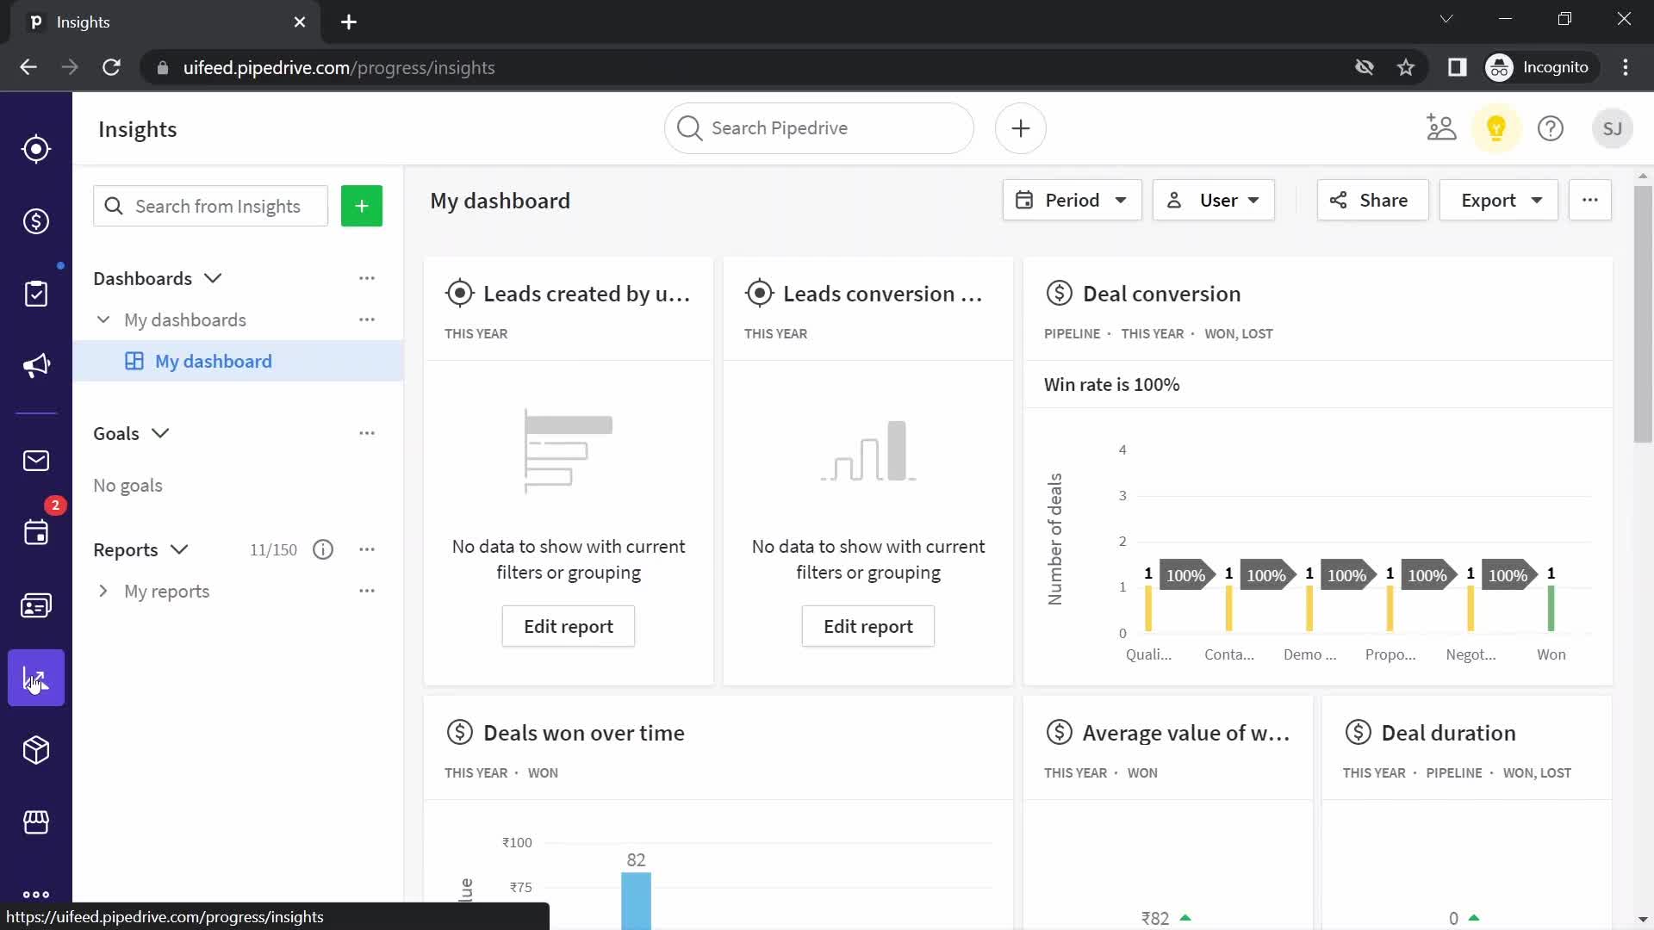The width and height of the screenshot is (1654, 930).
Task: Open My reports folder options dots
Action: click(367, 591)
